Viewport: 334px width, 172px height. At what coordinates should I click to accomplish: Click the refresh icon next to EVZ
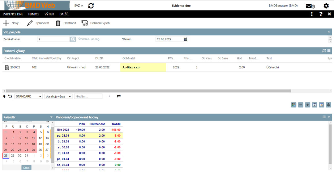(x=91, y=6)
